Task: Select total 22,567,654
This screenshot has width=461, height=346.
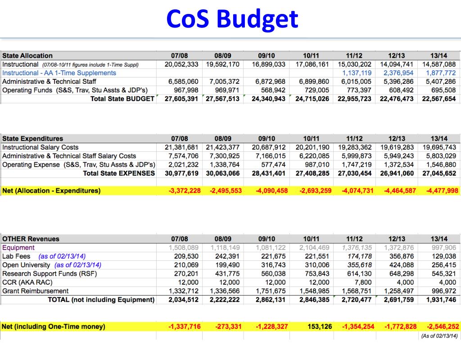Action: pos(438,99)
